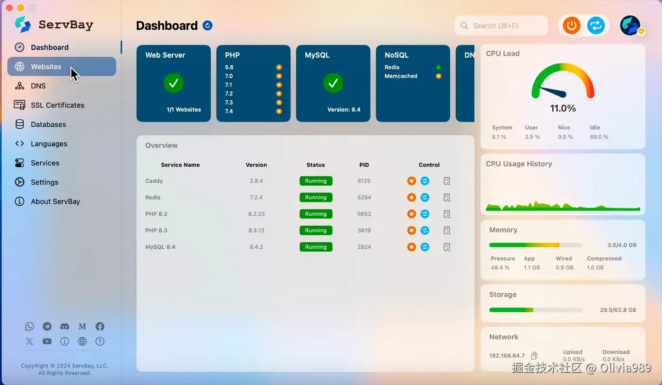Restart the PHP 8.2 service
The width and height of the screenshot is (662, 385).
tap(425, 214)
